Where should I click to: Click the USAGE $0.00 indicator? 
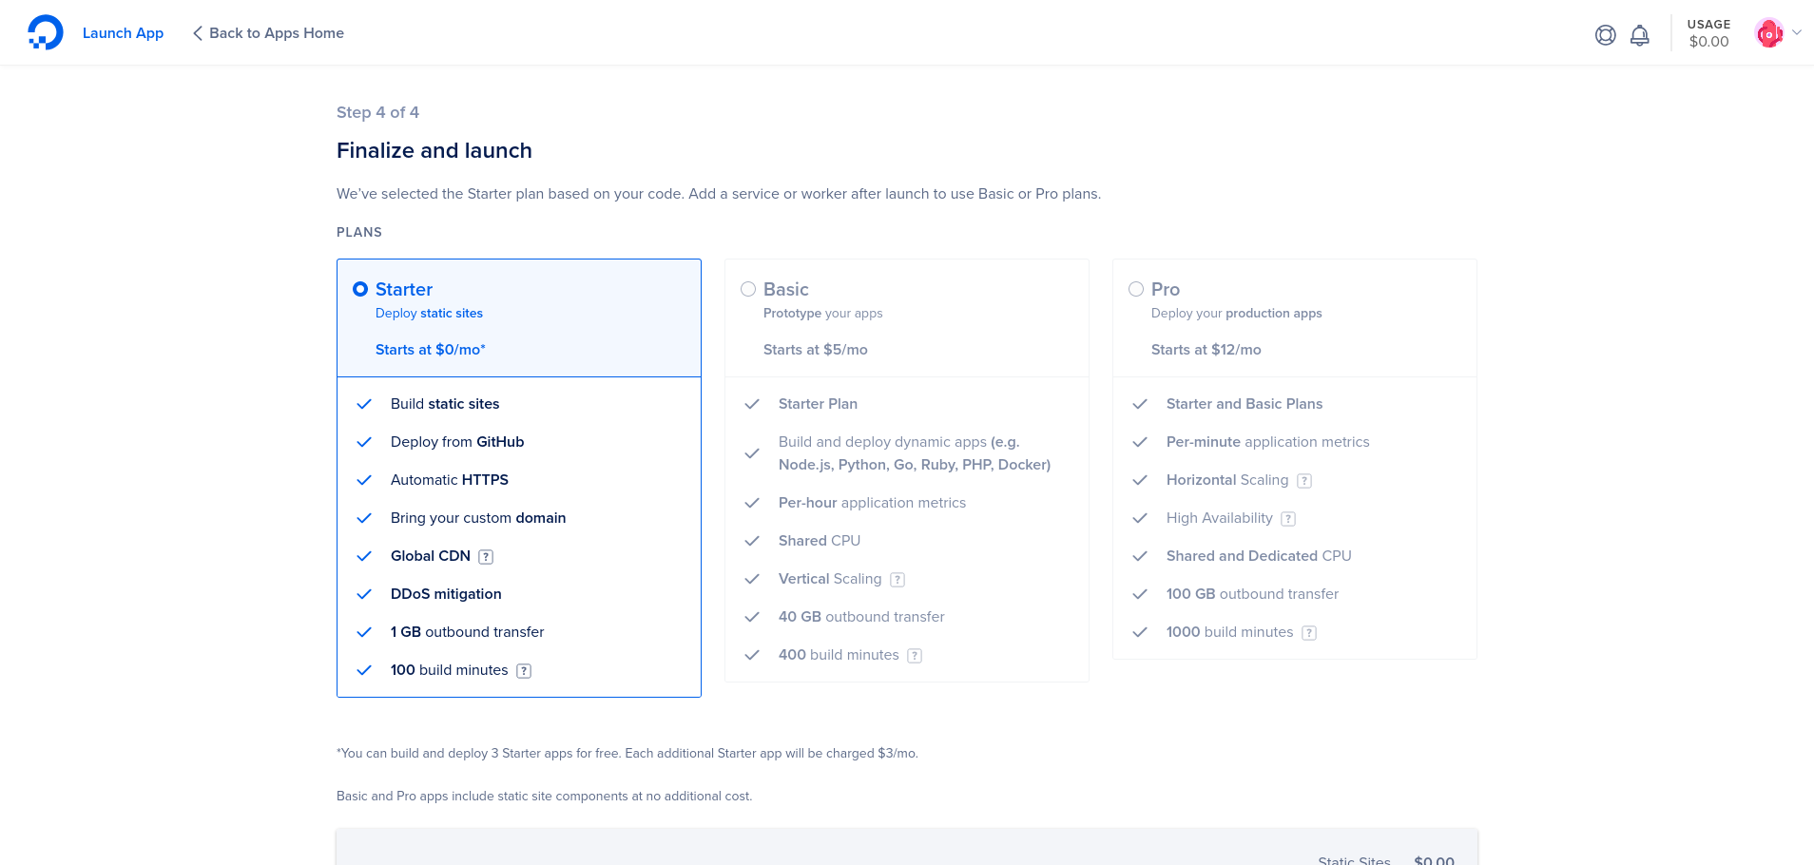pyautogui.click(x=1708, y=33)
